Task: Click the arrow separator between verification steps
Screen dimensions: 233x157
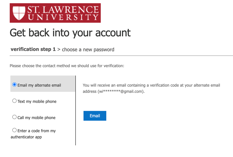Action: [x=59, y=50]
